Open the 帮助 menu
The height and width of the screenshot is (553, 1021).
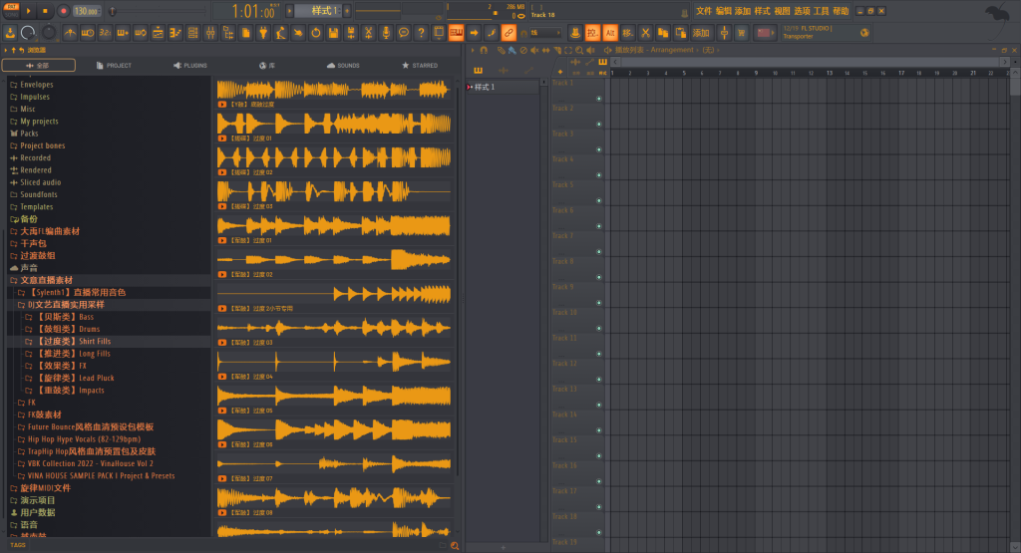click(841, 11)
